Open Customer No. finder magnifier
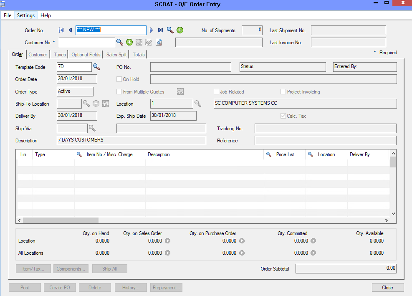This screenshot has width=412, height=296. click(x=120, y=42)
